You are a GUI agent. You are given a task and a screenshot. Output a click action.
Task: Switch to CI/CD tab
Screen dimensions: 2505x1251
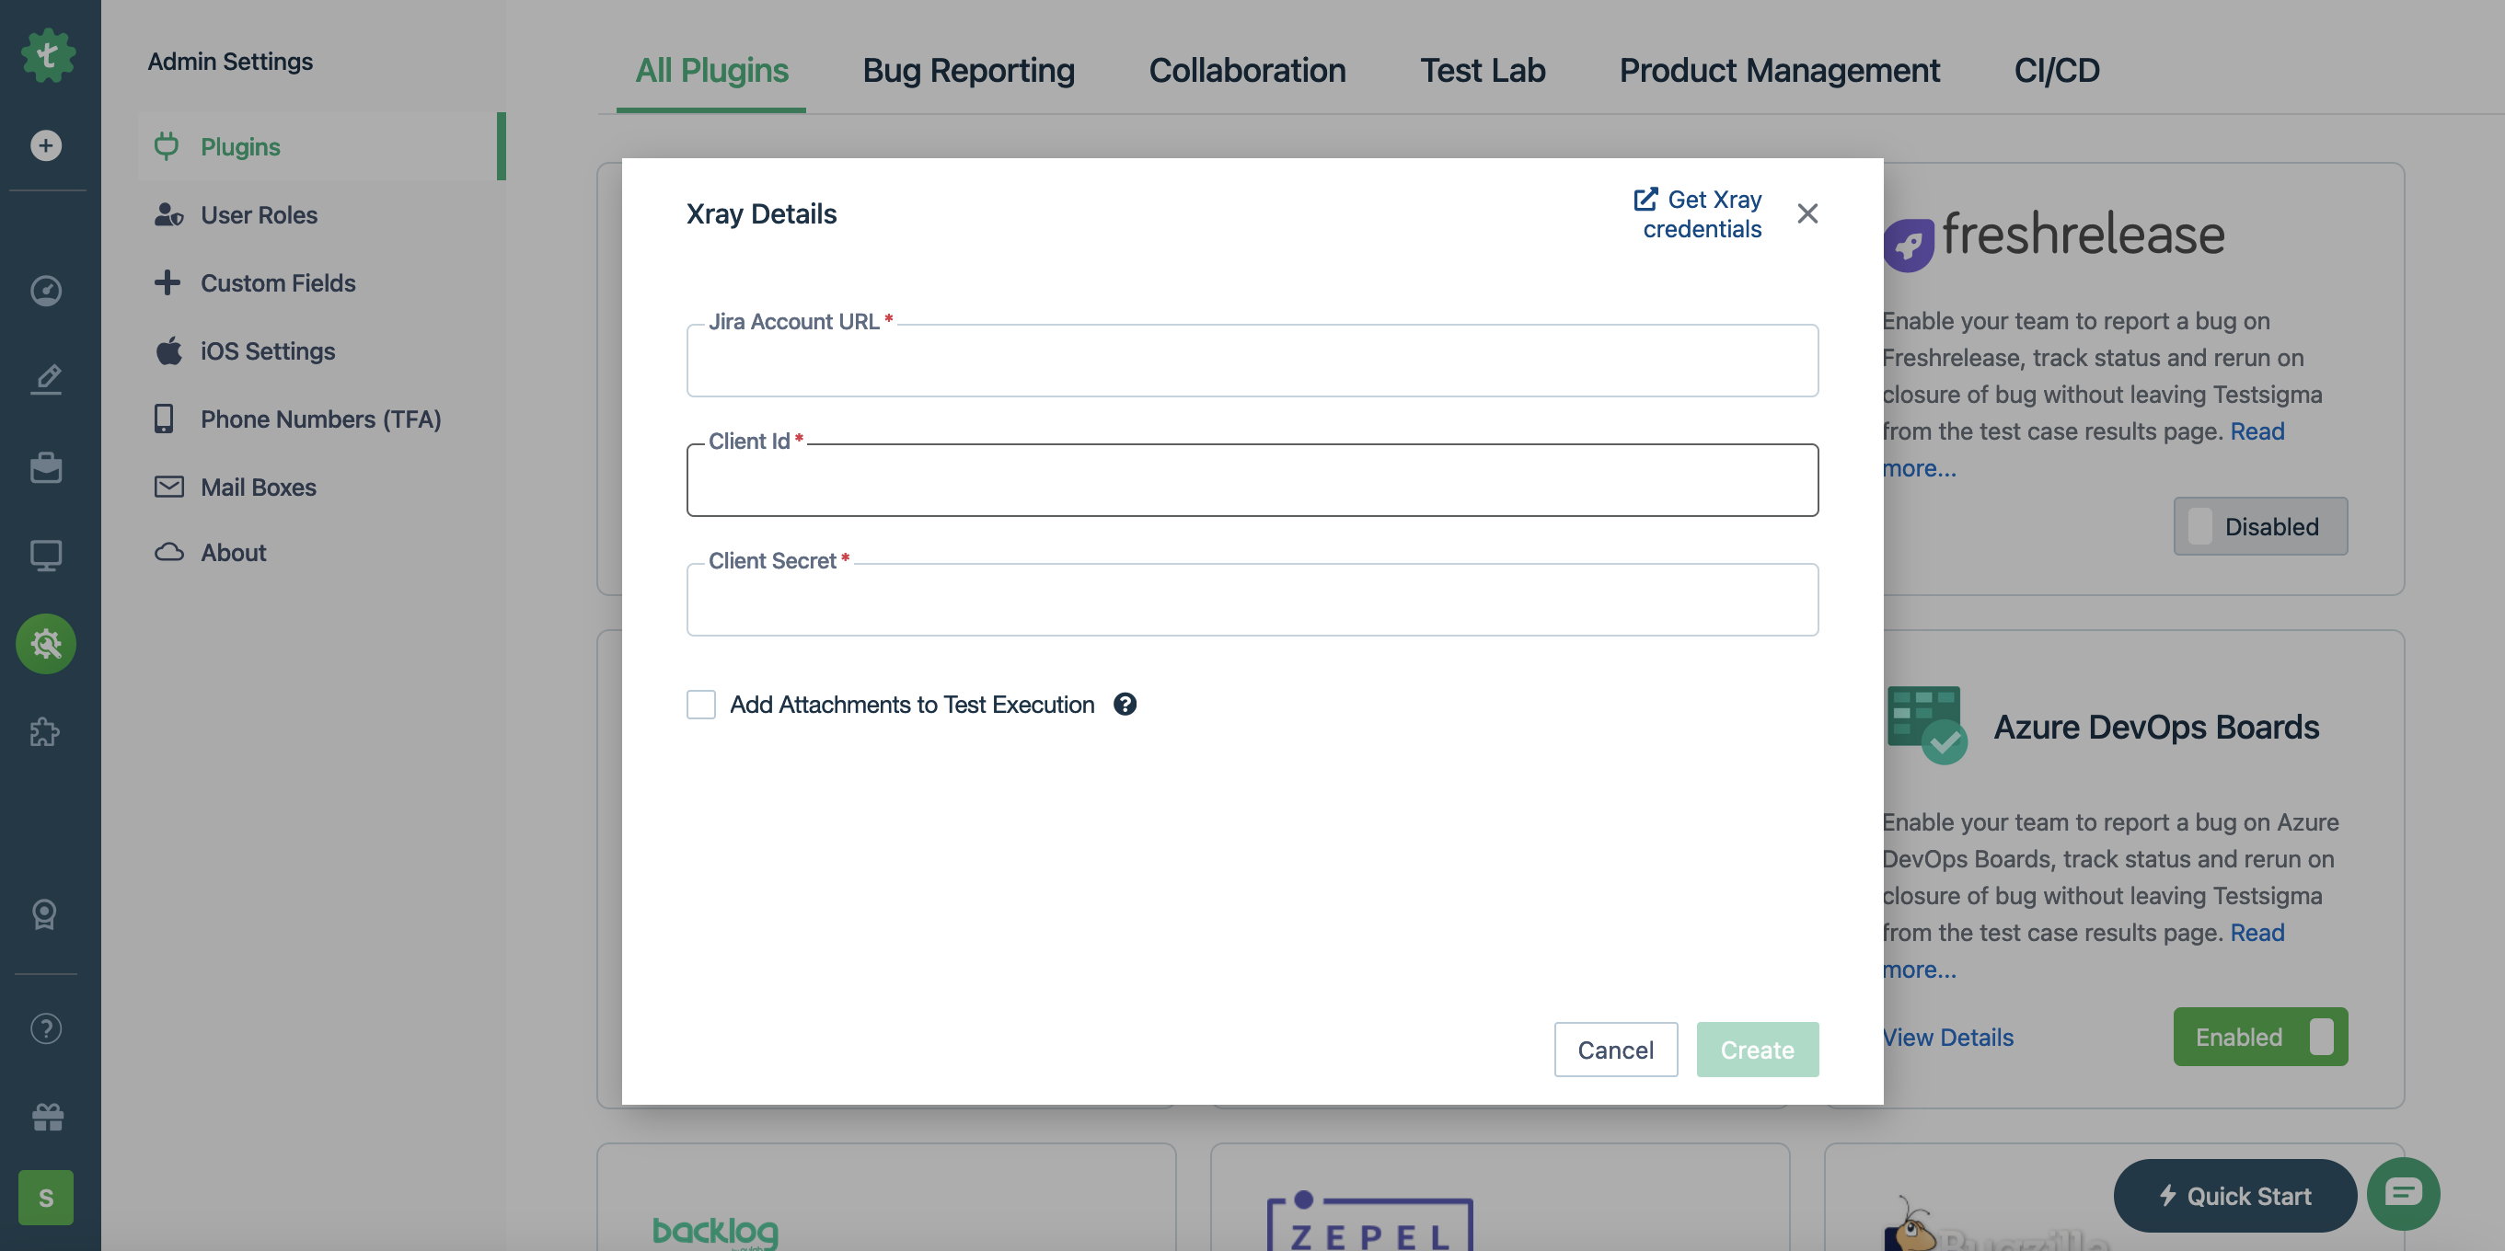[2057, 70]
